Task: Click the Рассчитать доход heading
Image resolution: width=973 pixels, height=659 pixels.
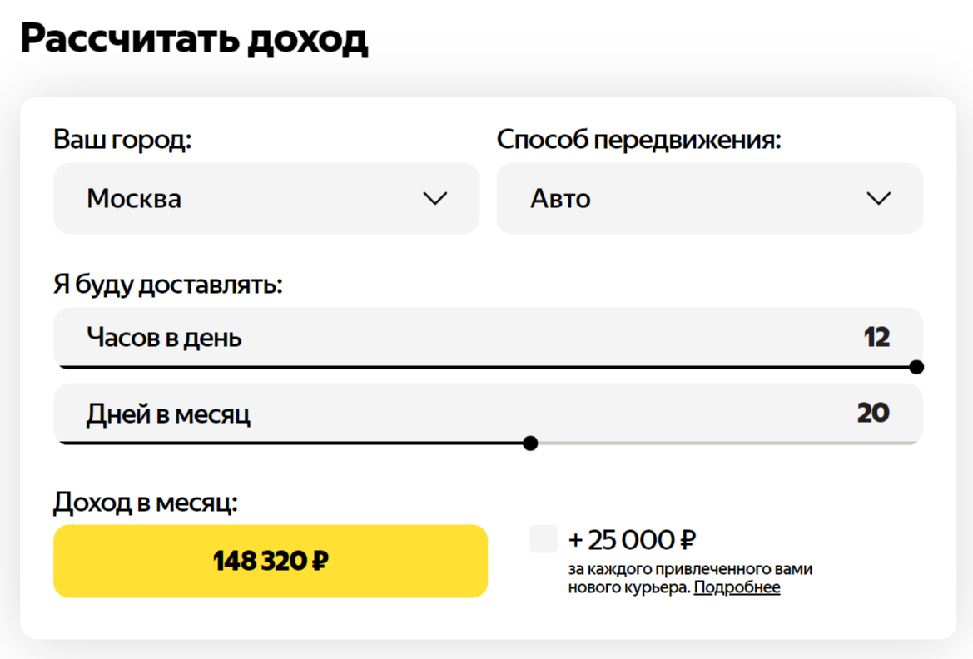Action: point(194,39)
